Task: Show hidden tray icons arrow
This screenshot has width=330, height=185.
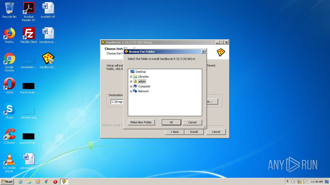Action: (x=287, y=181)
